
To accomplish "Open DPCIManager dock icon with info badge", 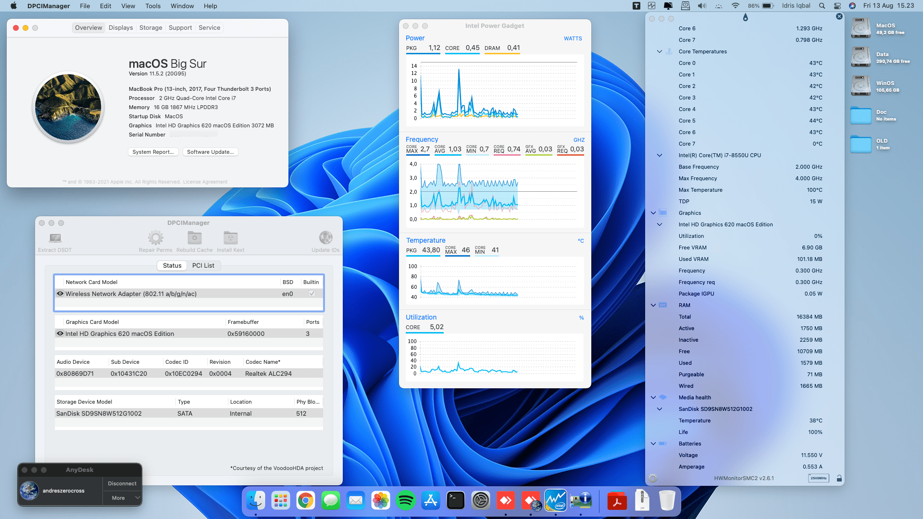I will 581,501.
